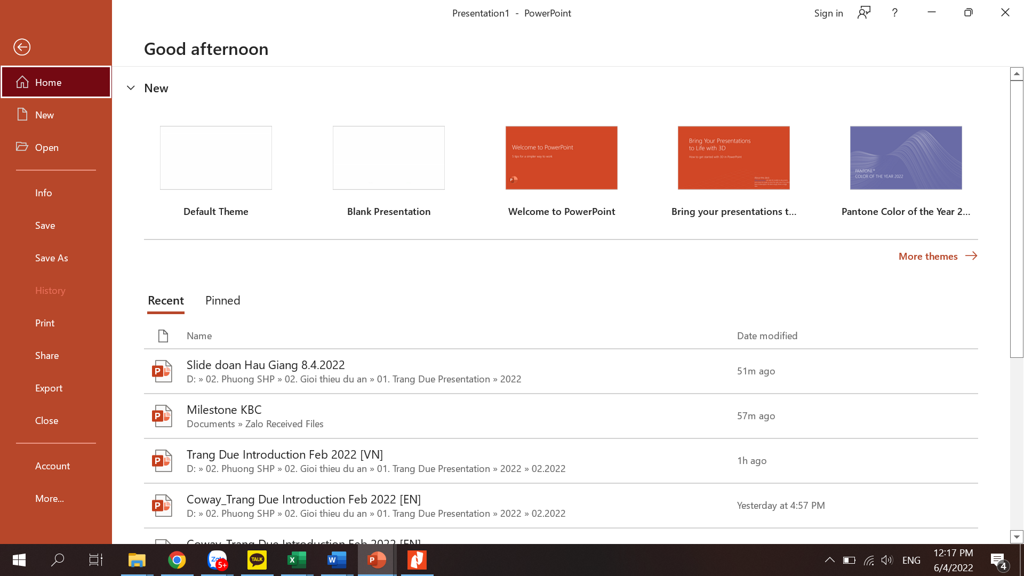Open Windows Start menu
Image resolution: width=1024 pixels, height=576 pixels.
click(x=19, y=560)
